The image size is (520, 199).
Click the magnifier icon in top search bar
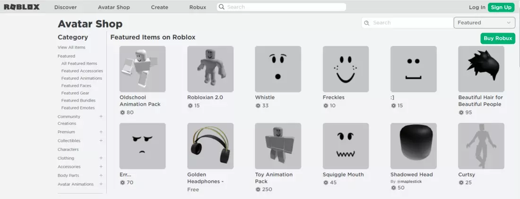(222, 7)
